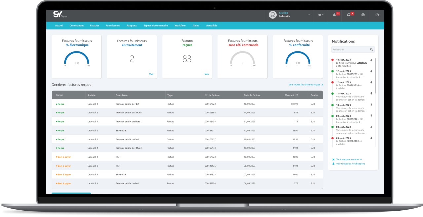Image resolution: width=423 pixels, height=217 pixels.
Task: Click Voir link in Factures reçues card
Action: coord(207,74)
